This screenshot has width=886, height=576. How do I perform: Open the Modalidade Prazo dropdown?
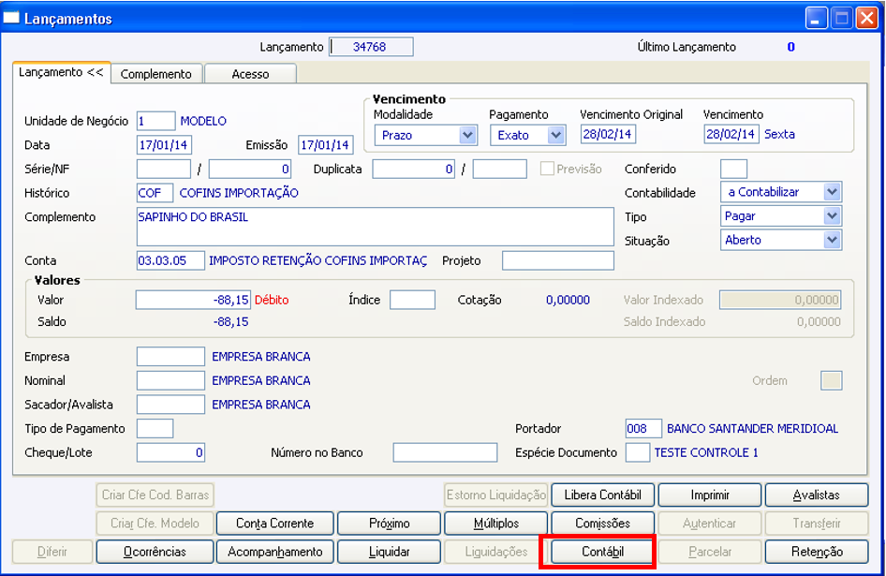pos(467,135)
